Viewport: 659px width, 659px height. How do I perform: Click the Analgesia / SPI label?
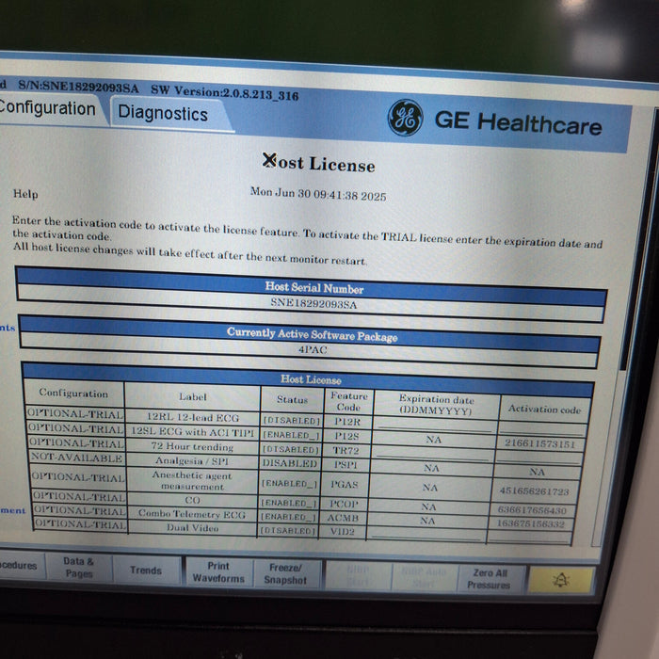[x=192, y=460]
